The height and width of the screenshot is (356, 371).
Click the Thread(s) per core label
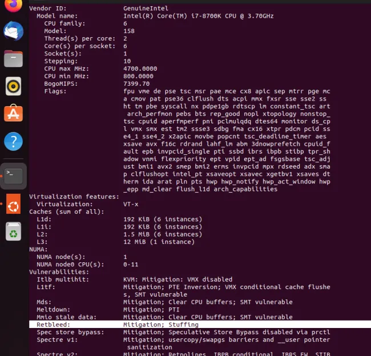coord(80,39)
